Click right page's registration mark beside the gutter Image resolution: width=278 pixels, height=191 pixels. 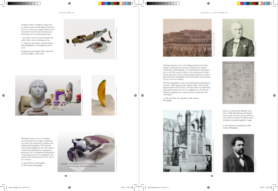pyautogui.click(x=142, y=95)
